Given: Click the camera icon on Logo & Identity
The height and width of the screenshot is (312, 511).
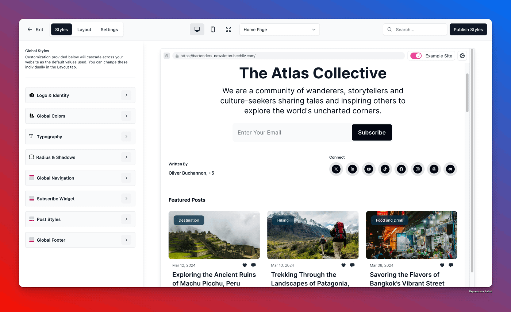Looking at the screenshot, I should click(31, 95).
